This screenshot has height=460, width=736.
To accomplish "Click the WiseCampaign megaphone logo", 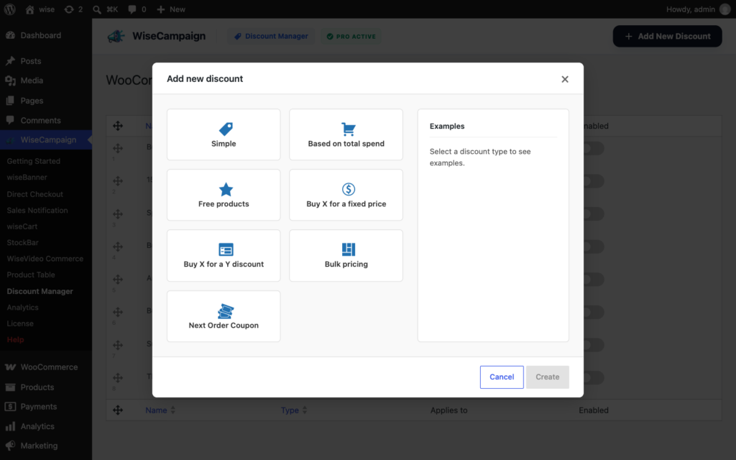I will click(116, 36).
